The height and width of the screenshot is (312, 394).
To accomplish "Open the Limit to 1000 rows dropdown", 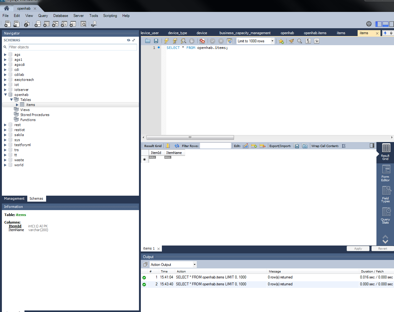I will pos(272,41).
